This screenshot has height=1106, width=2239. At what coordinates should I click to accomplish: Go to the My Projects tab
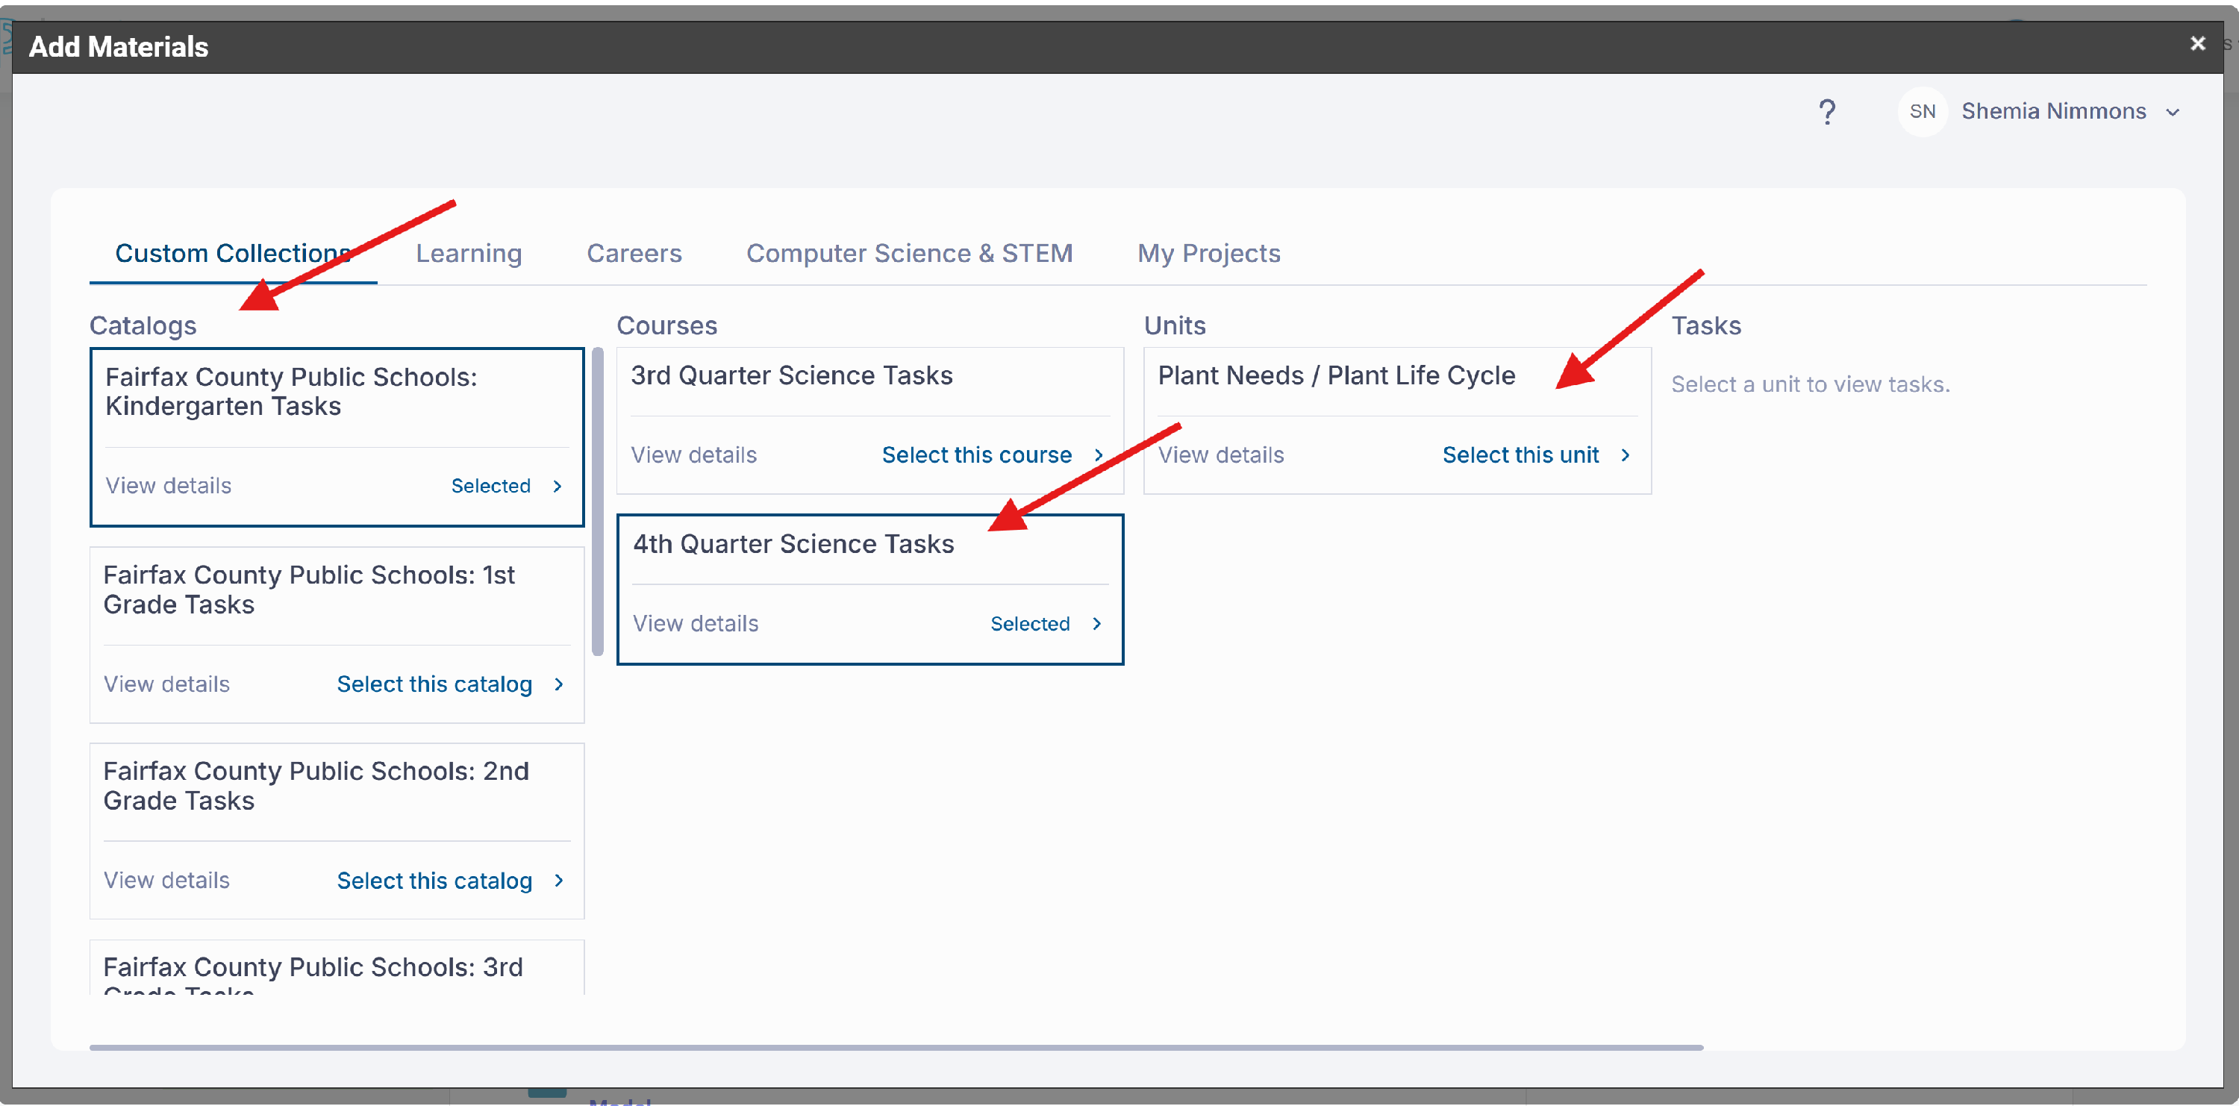1208,253
